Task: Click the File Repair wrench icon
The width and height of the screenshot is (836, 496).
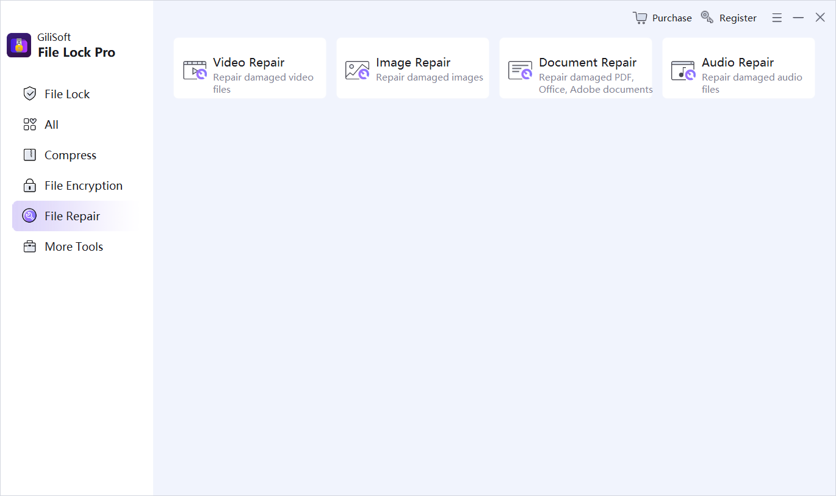Action: point(29,216)
